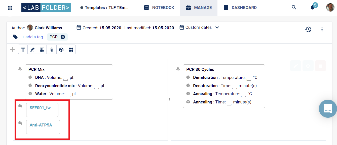Image resolution: width=337 pixels, height=145 pixels.
Task: Open the three-dot more options menu
Action: (322, 30)
